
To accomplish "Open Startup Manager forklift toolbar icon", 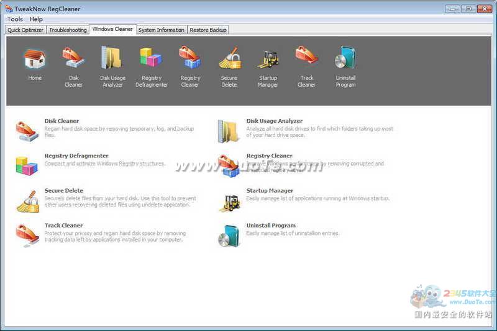I will [268, 59].
